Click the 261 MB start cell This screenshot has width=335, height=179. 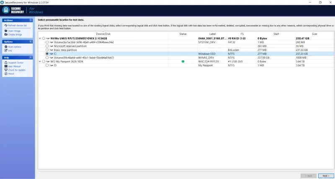point(262,46)
